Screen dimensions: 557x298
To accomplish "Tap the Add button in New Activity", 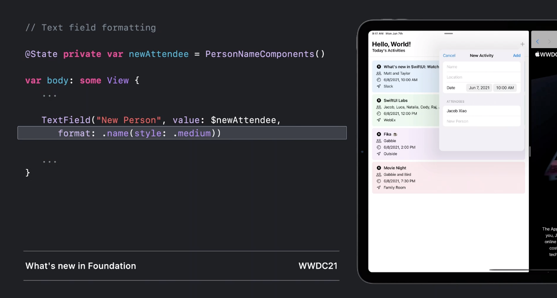I will [x=517, y=55].
